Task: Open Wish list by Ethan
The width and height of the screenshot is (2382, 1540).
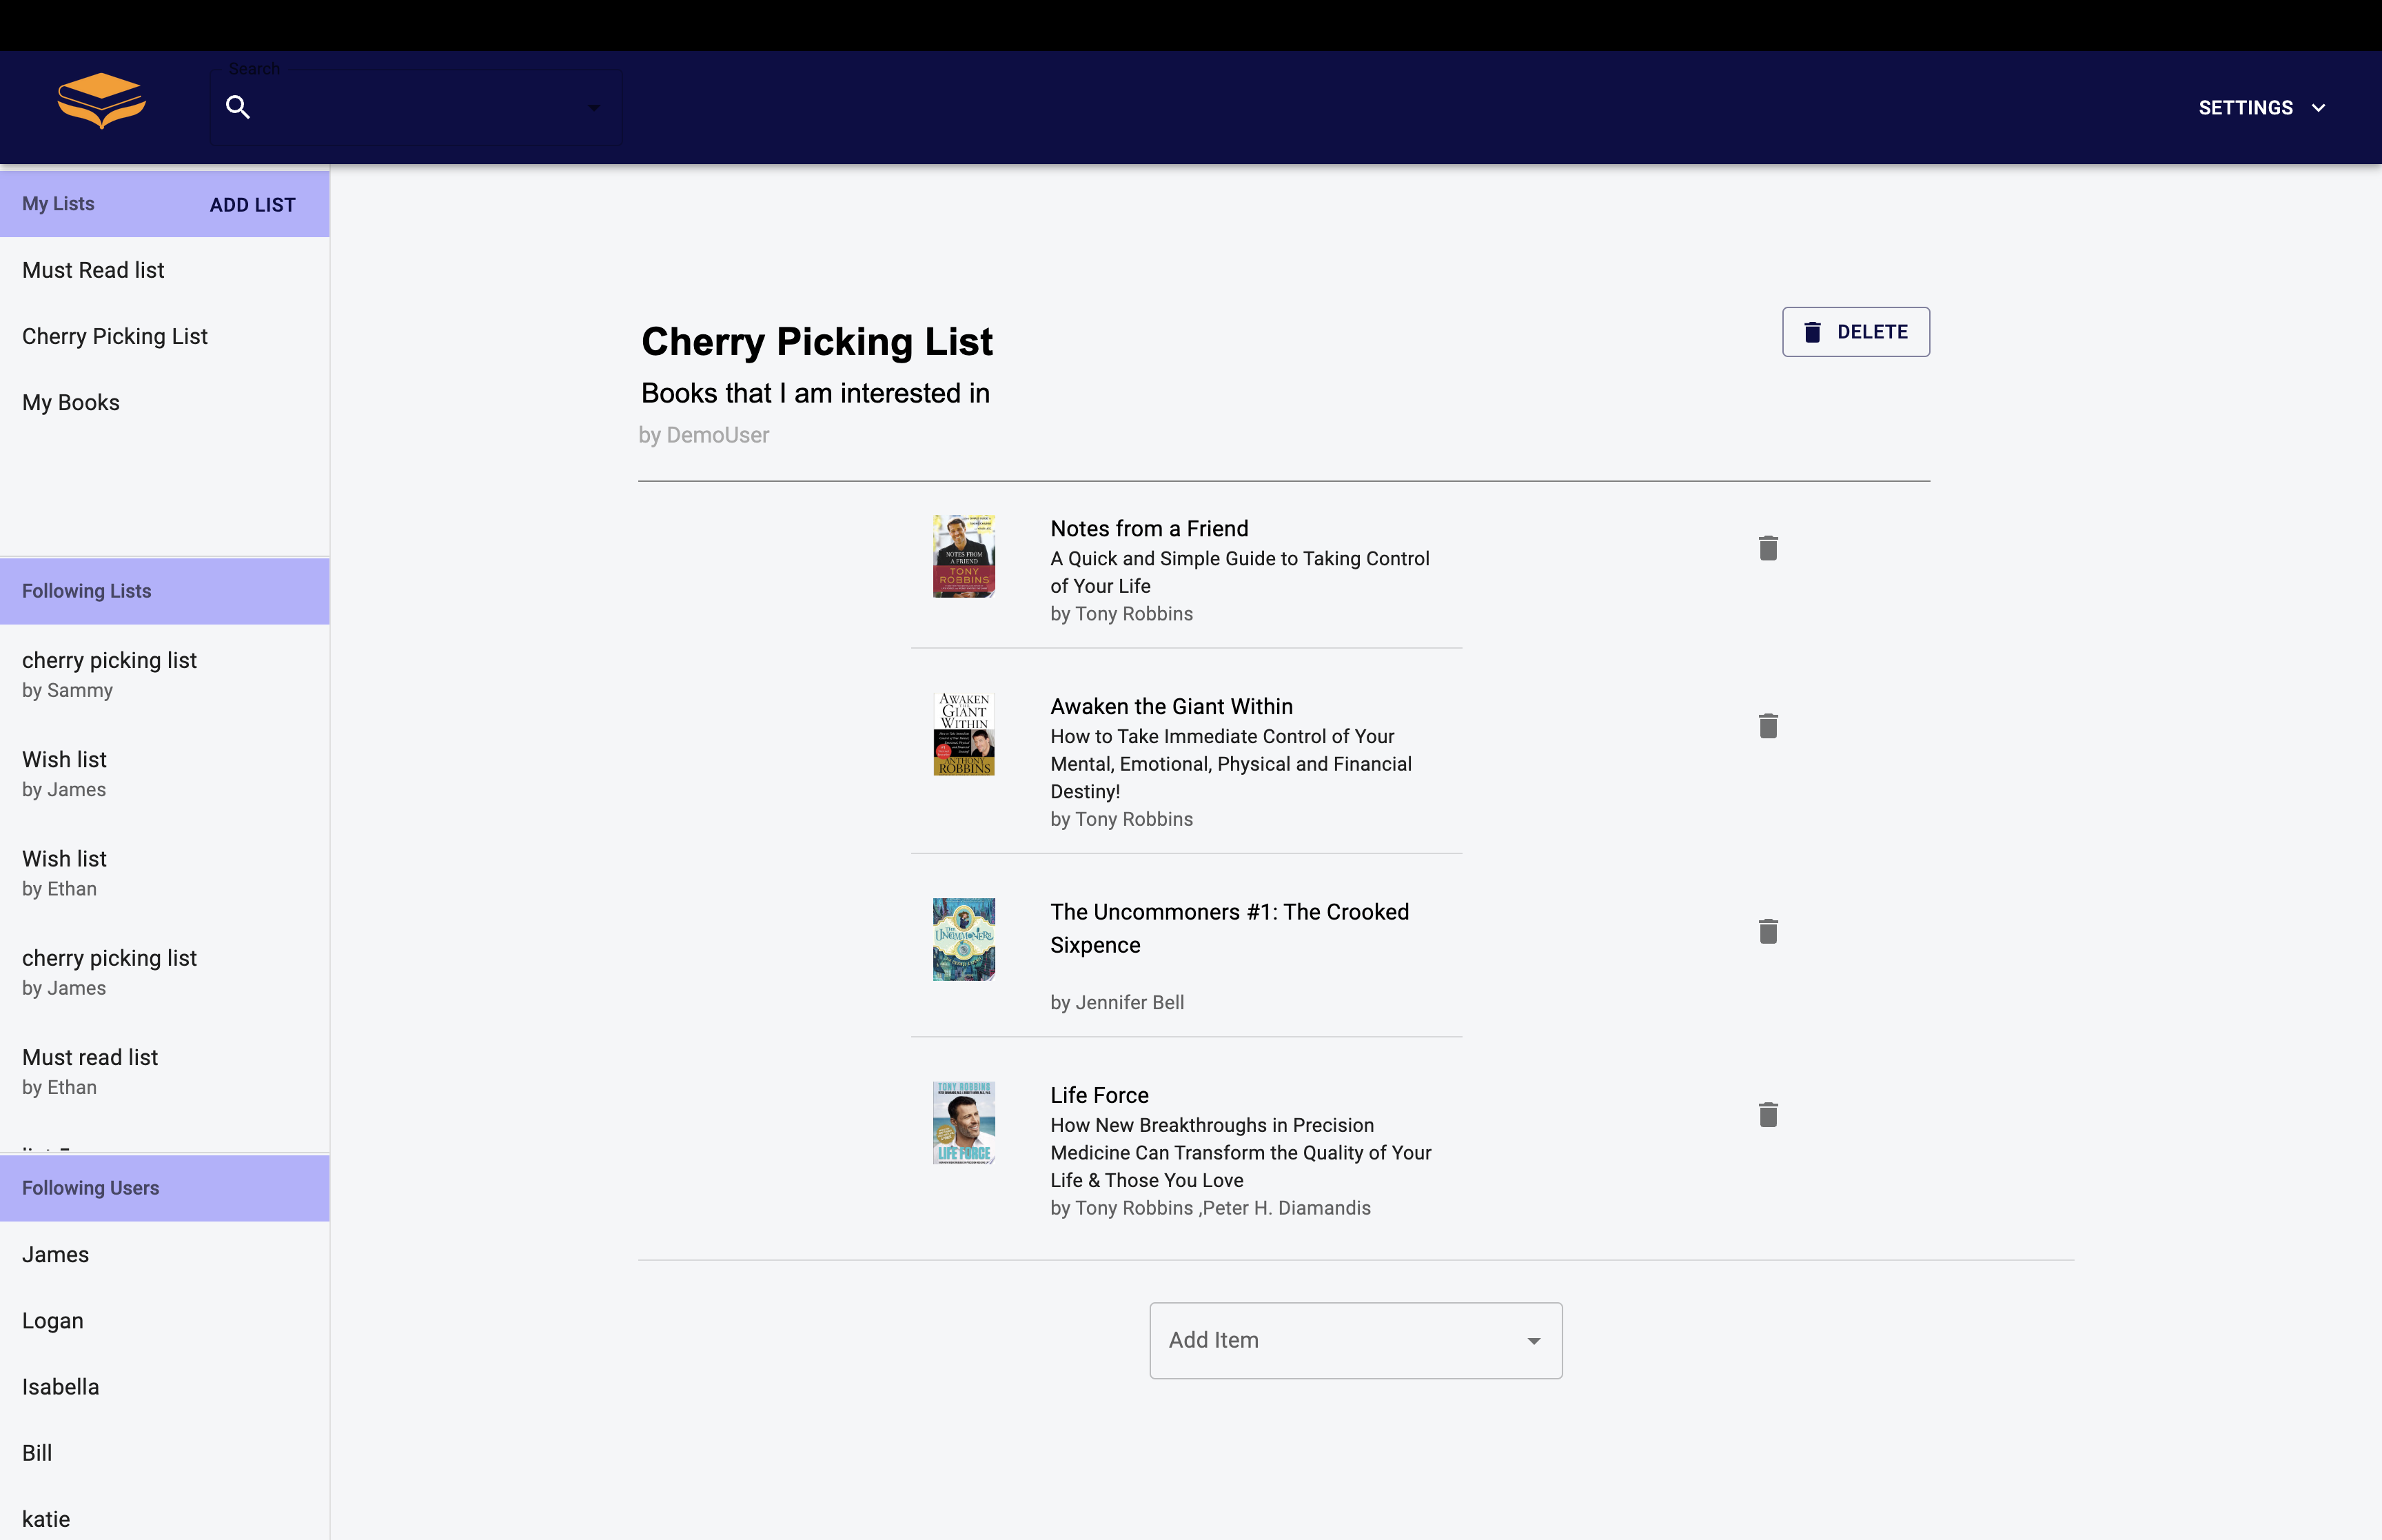Action: 65,872
